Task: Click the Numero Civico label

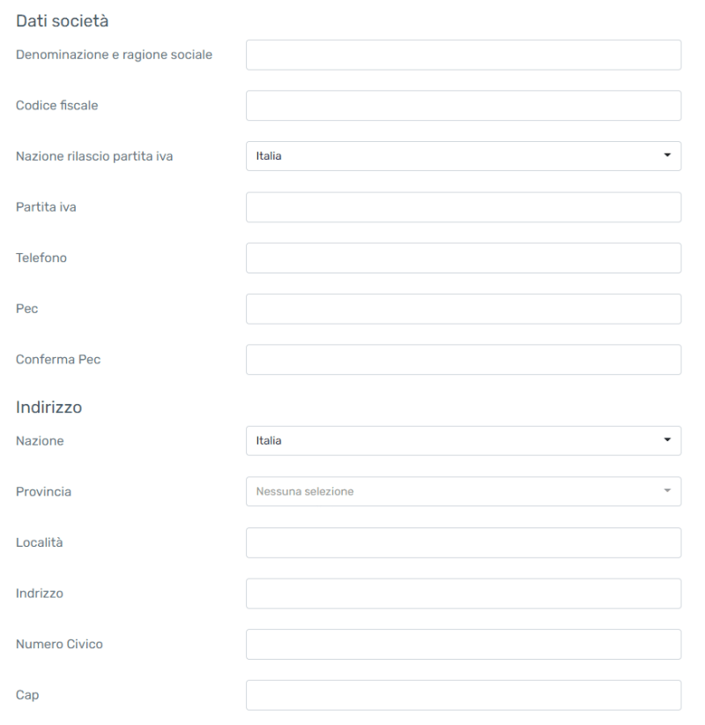Action: [60, 644]
